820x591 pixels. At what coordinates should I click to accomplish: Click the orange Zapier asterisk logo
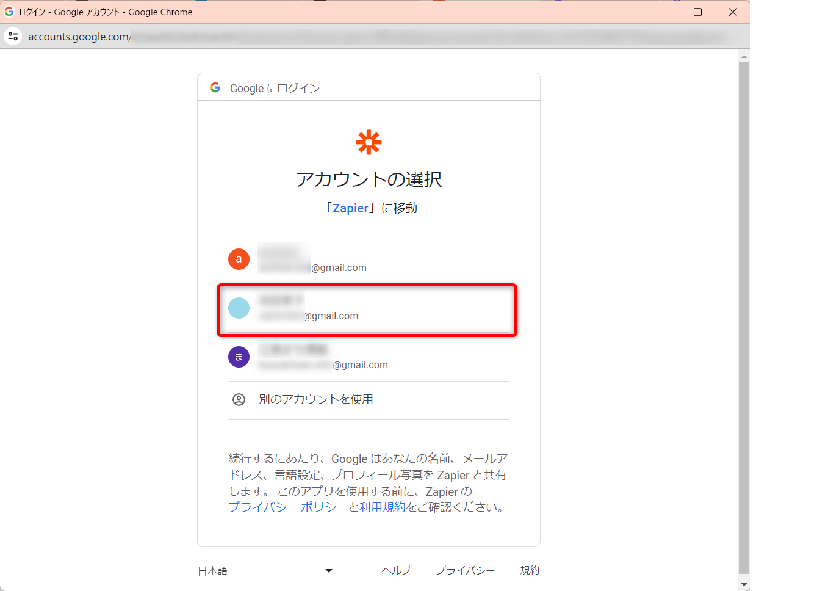point(369,142)
